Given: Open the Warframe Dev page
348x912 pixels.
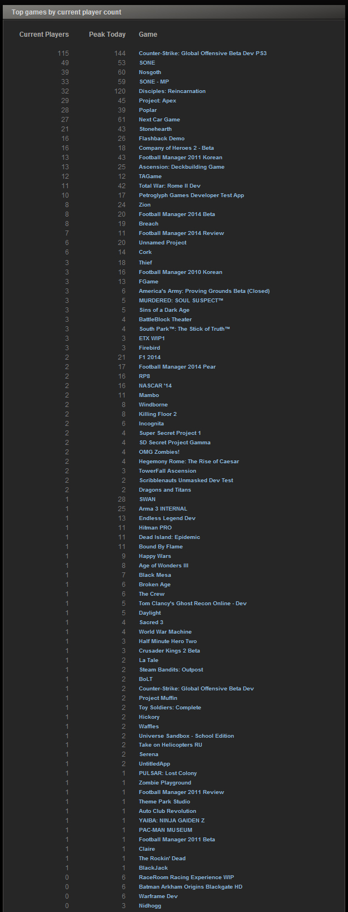Looking at the screenshot, I should [157, 896].
